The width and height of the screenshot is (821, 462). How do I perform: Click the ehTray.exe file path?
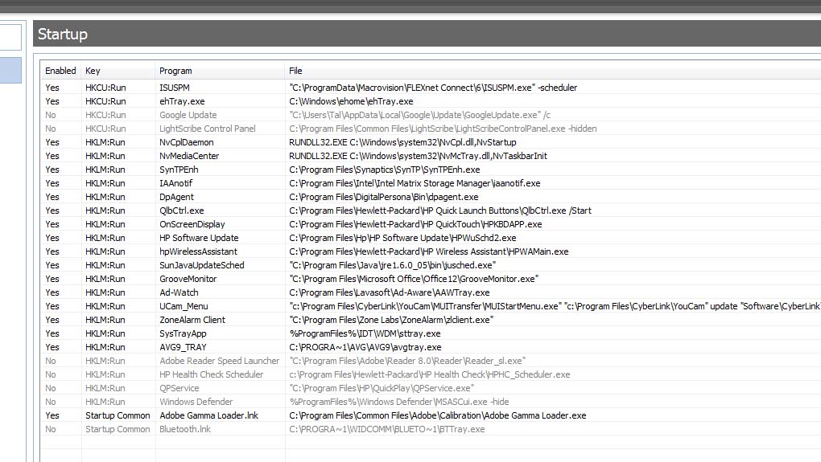[x=351, y=101]
